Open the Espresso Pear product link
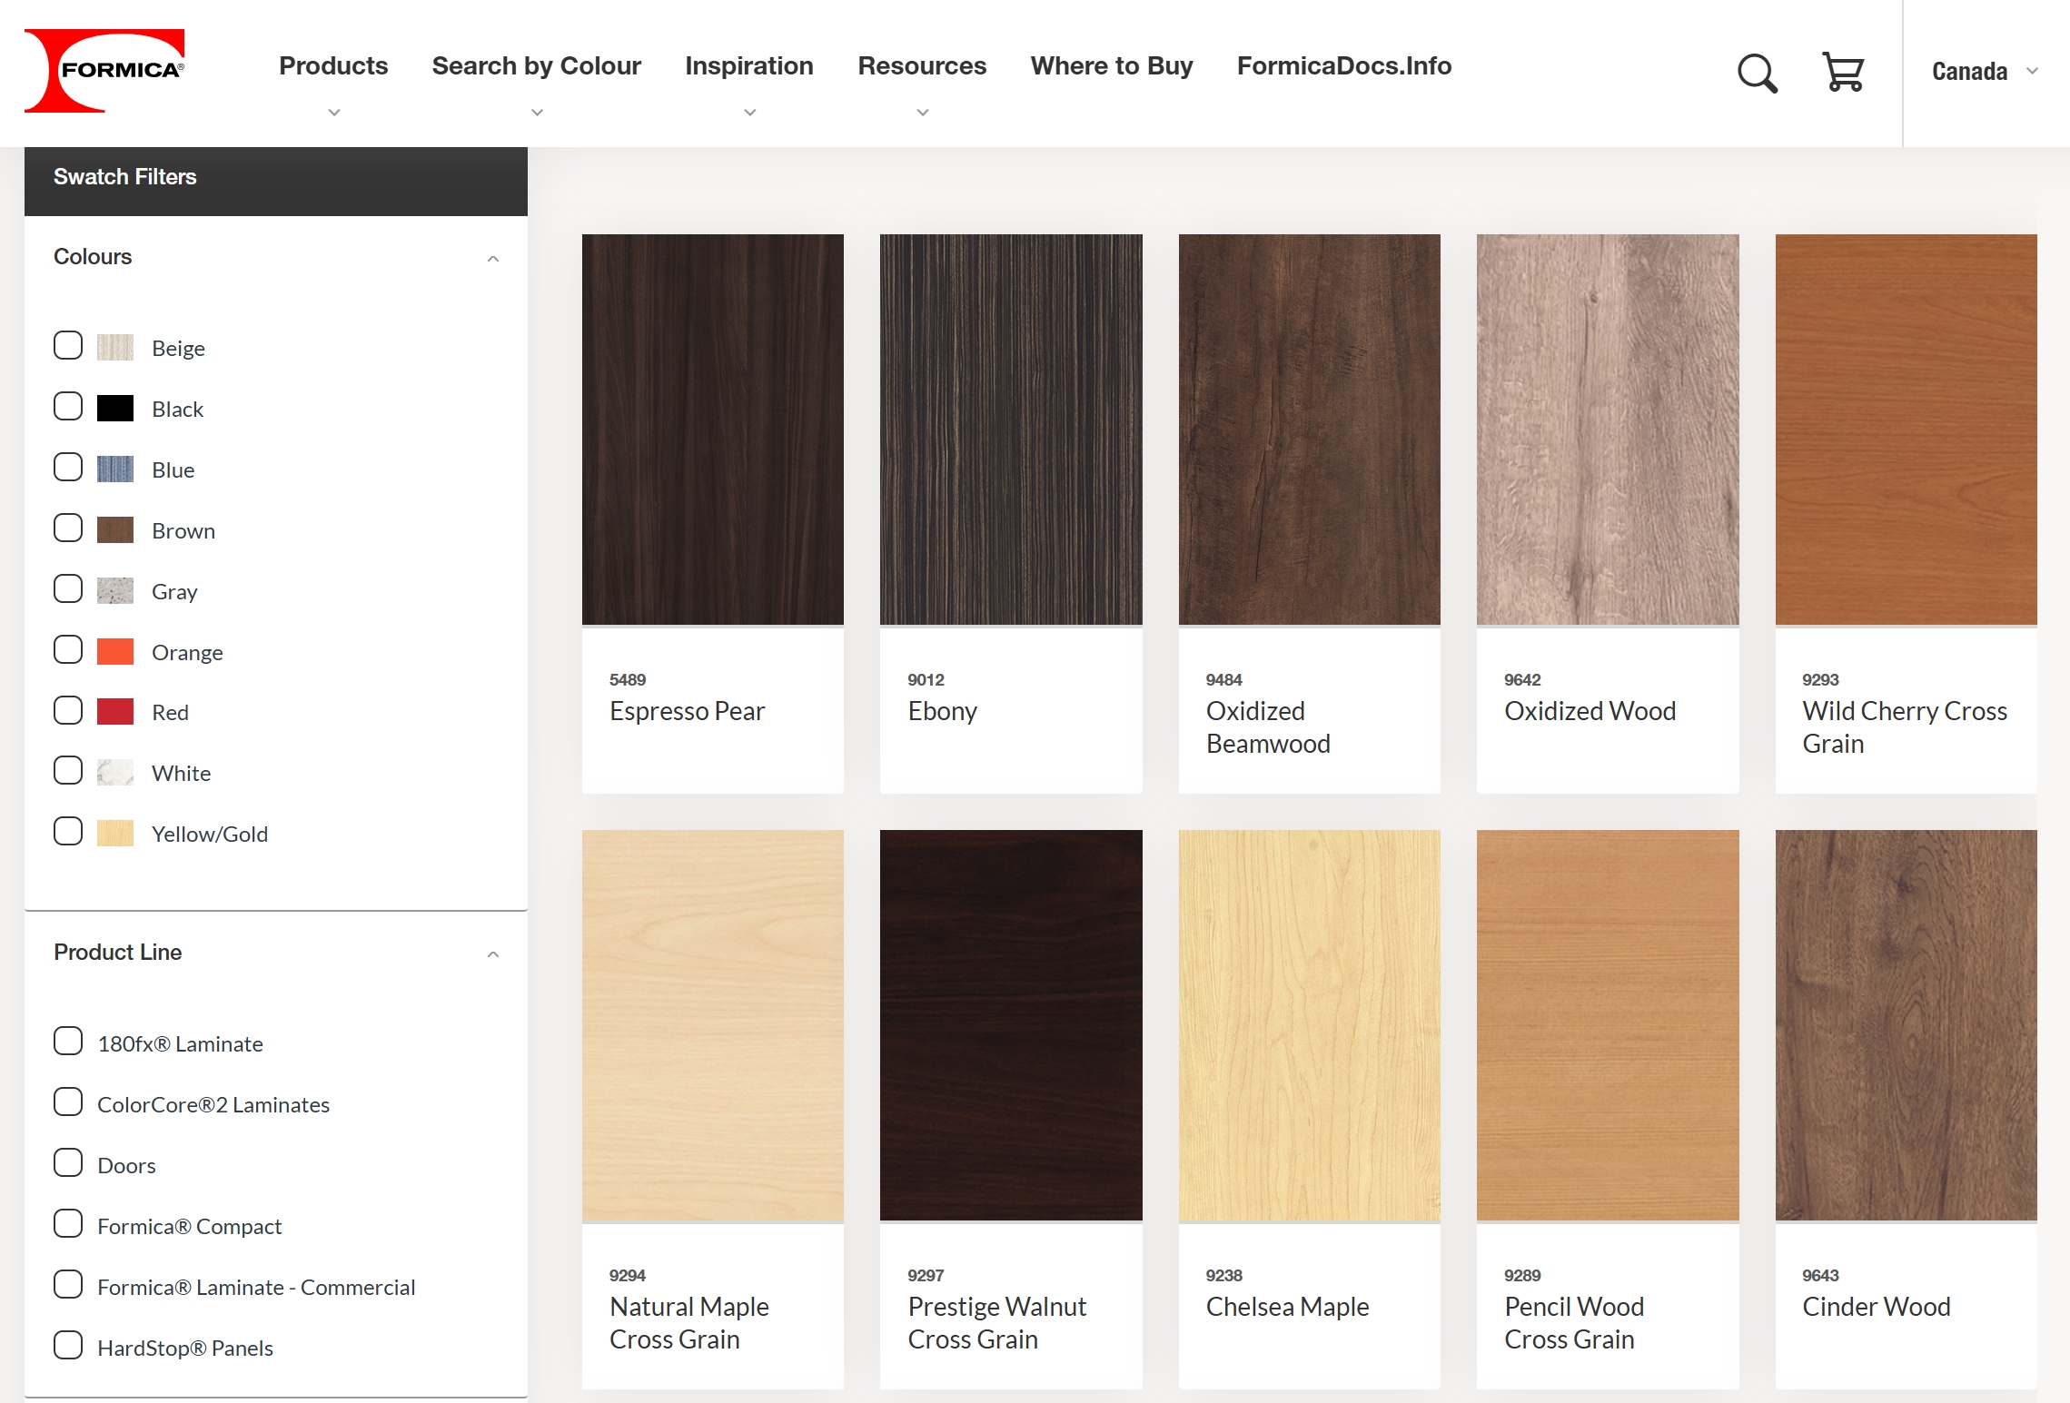 pos(688,711)
